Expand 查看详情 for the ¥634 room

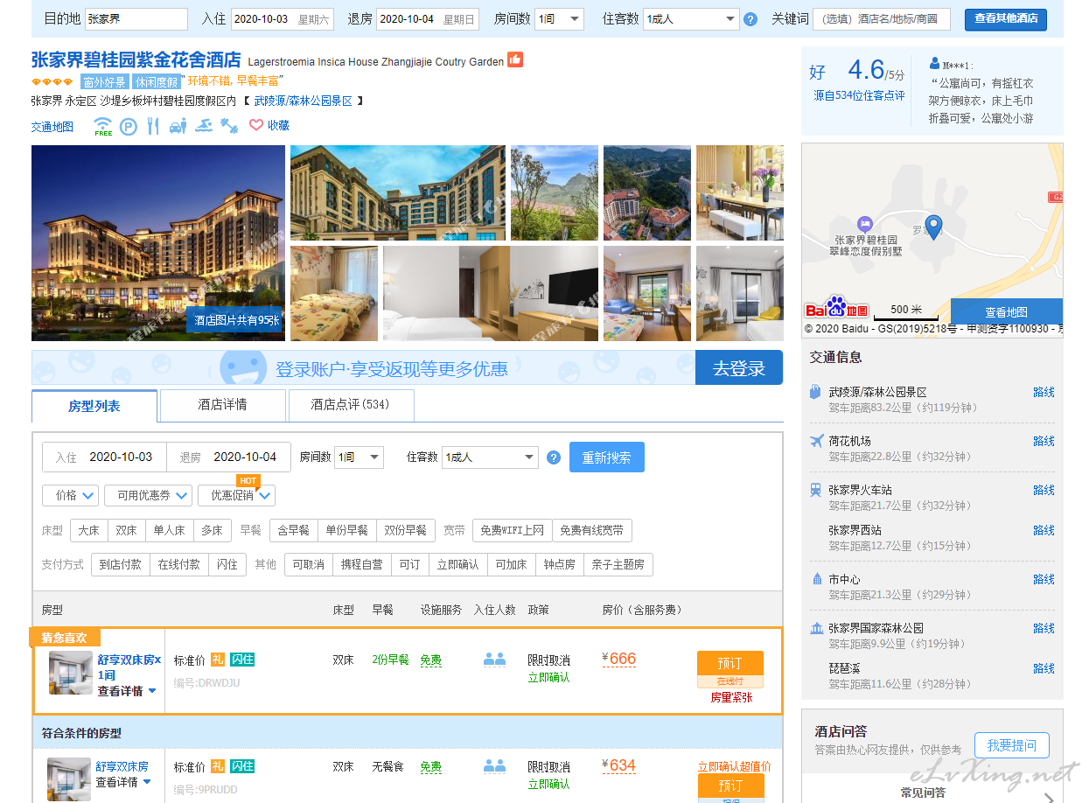pos(123,782)
